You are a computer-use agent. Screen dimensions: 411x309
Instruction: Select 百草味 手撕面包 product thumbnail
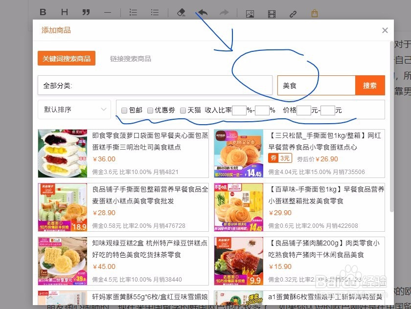tap(239, 207)
